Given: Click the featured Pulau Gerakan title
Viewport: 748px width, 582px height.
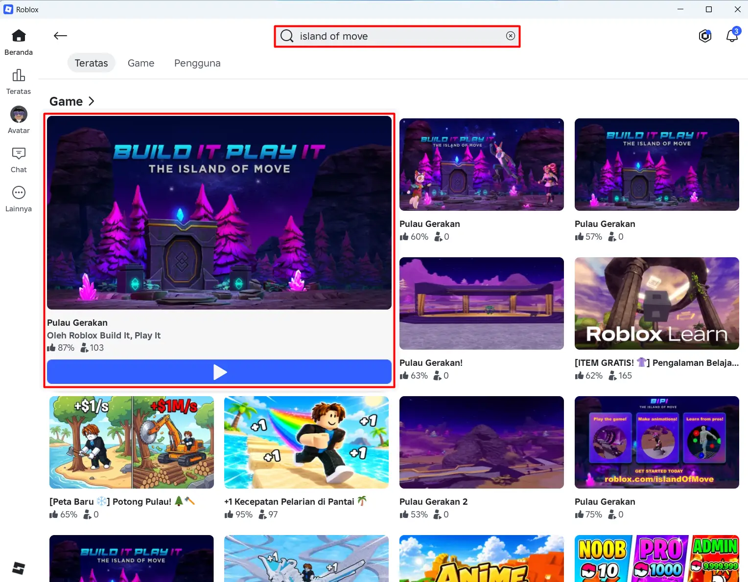Looking at the screenshot, I should [77, 323].
